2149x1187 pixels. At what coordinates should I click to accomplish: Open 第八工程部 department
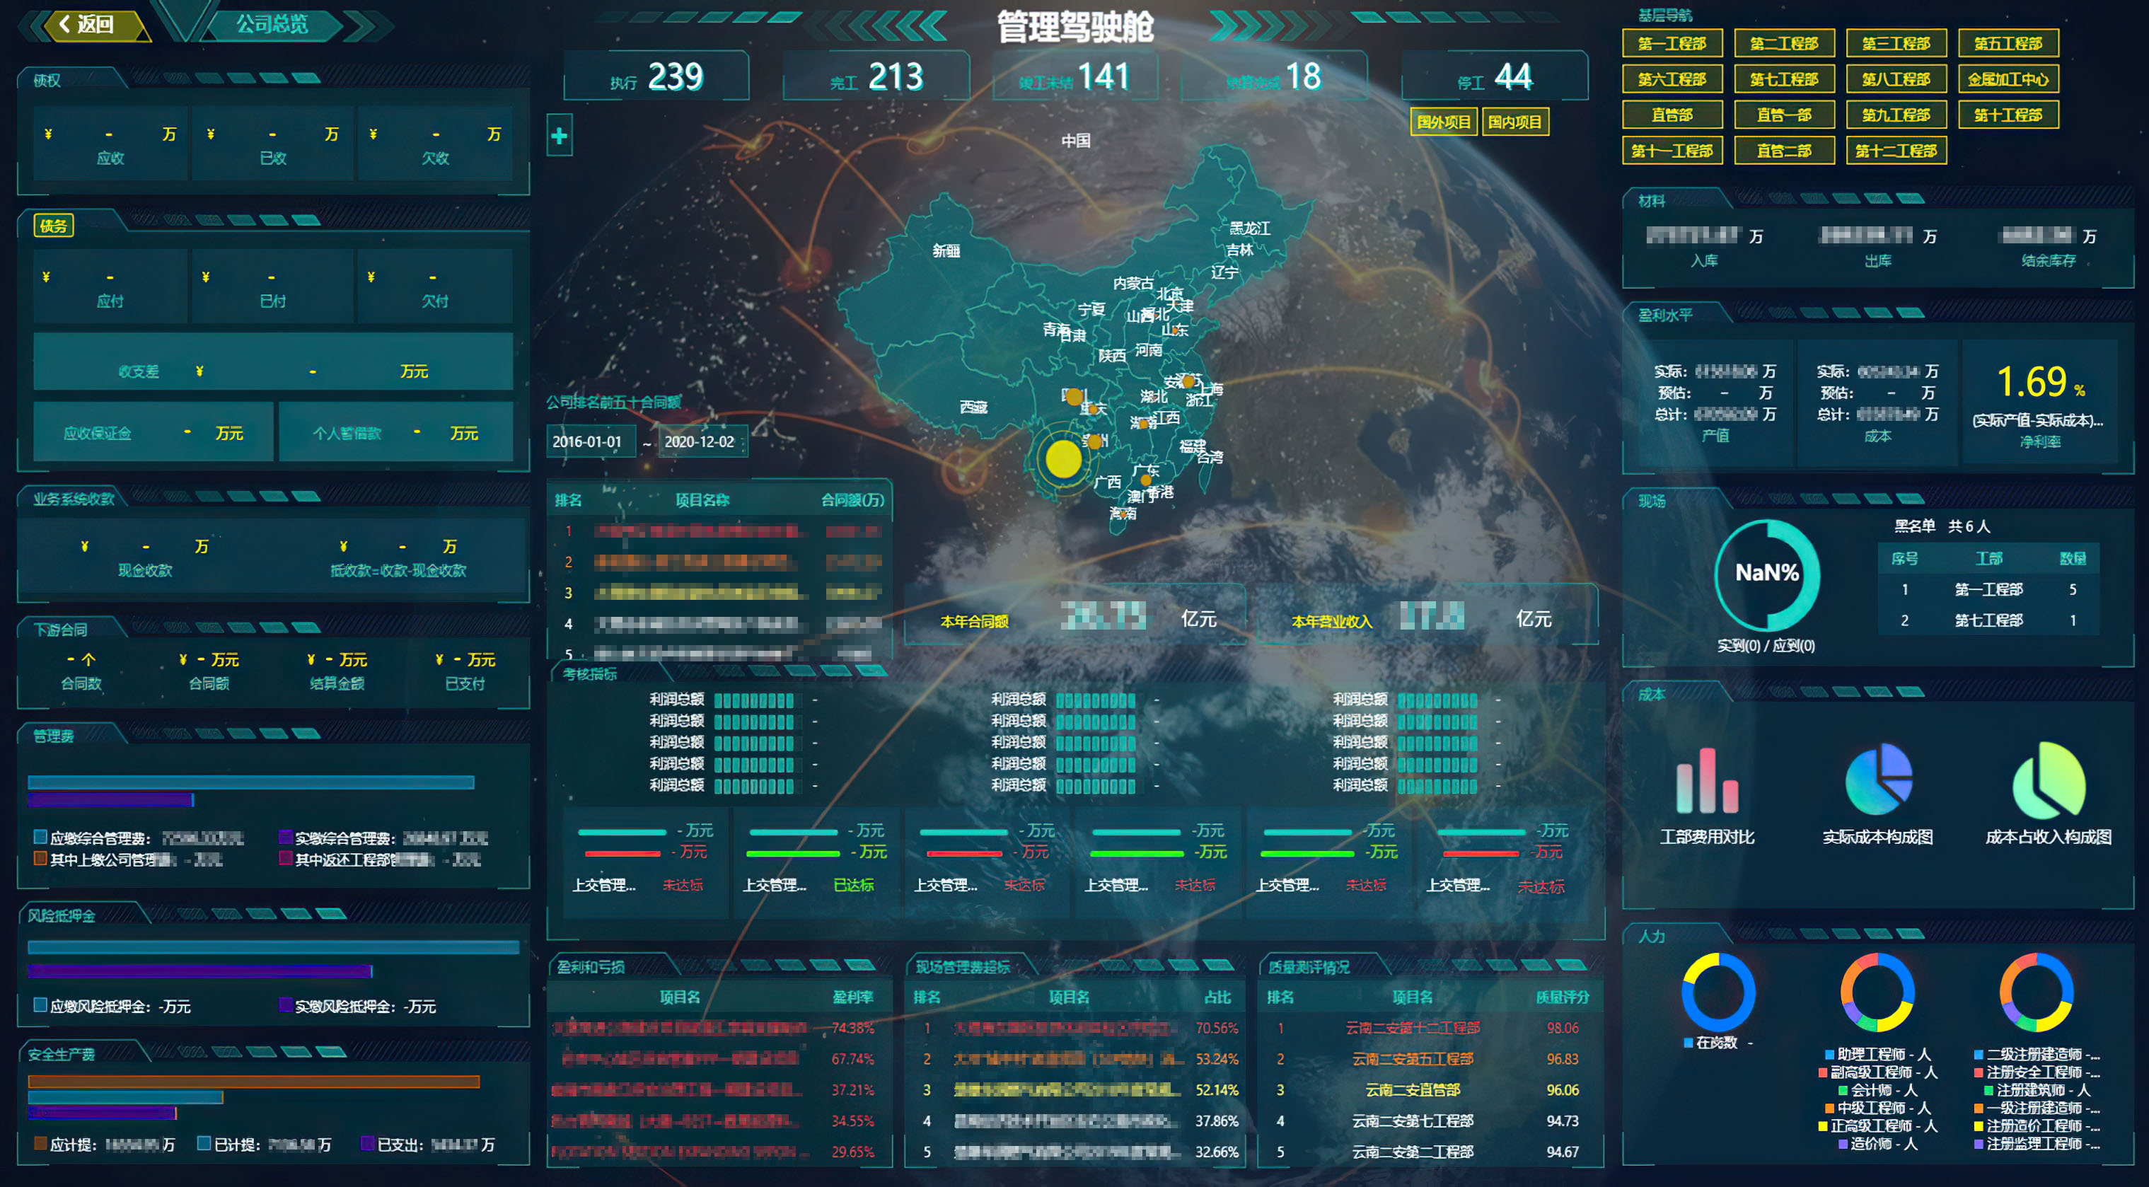pyautogui.click(x=1896, y=79)
